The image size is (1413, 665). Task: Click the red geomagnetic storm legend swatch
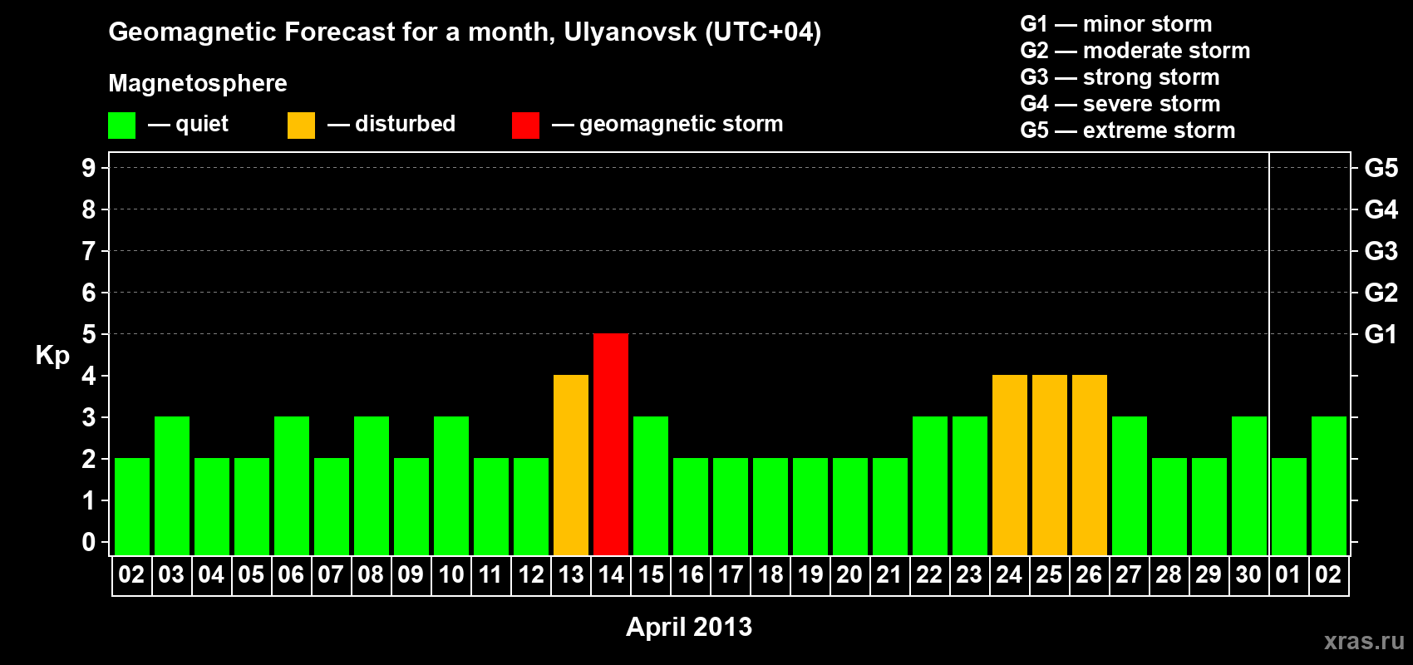click(x=525, y=126)
